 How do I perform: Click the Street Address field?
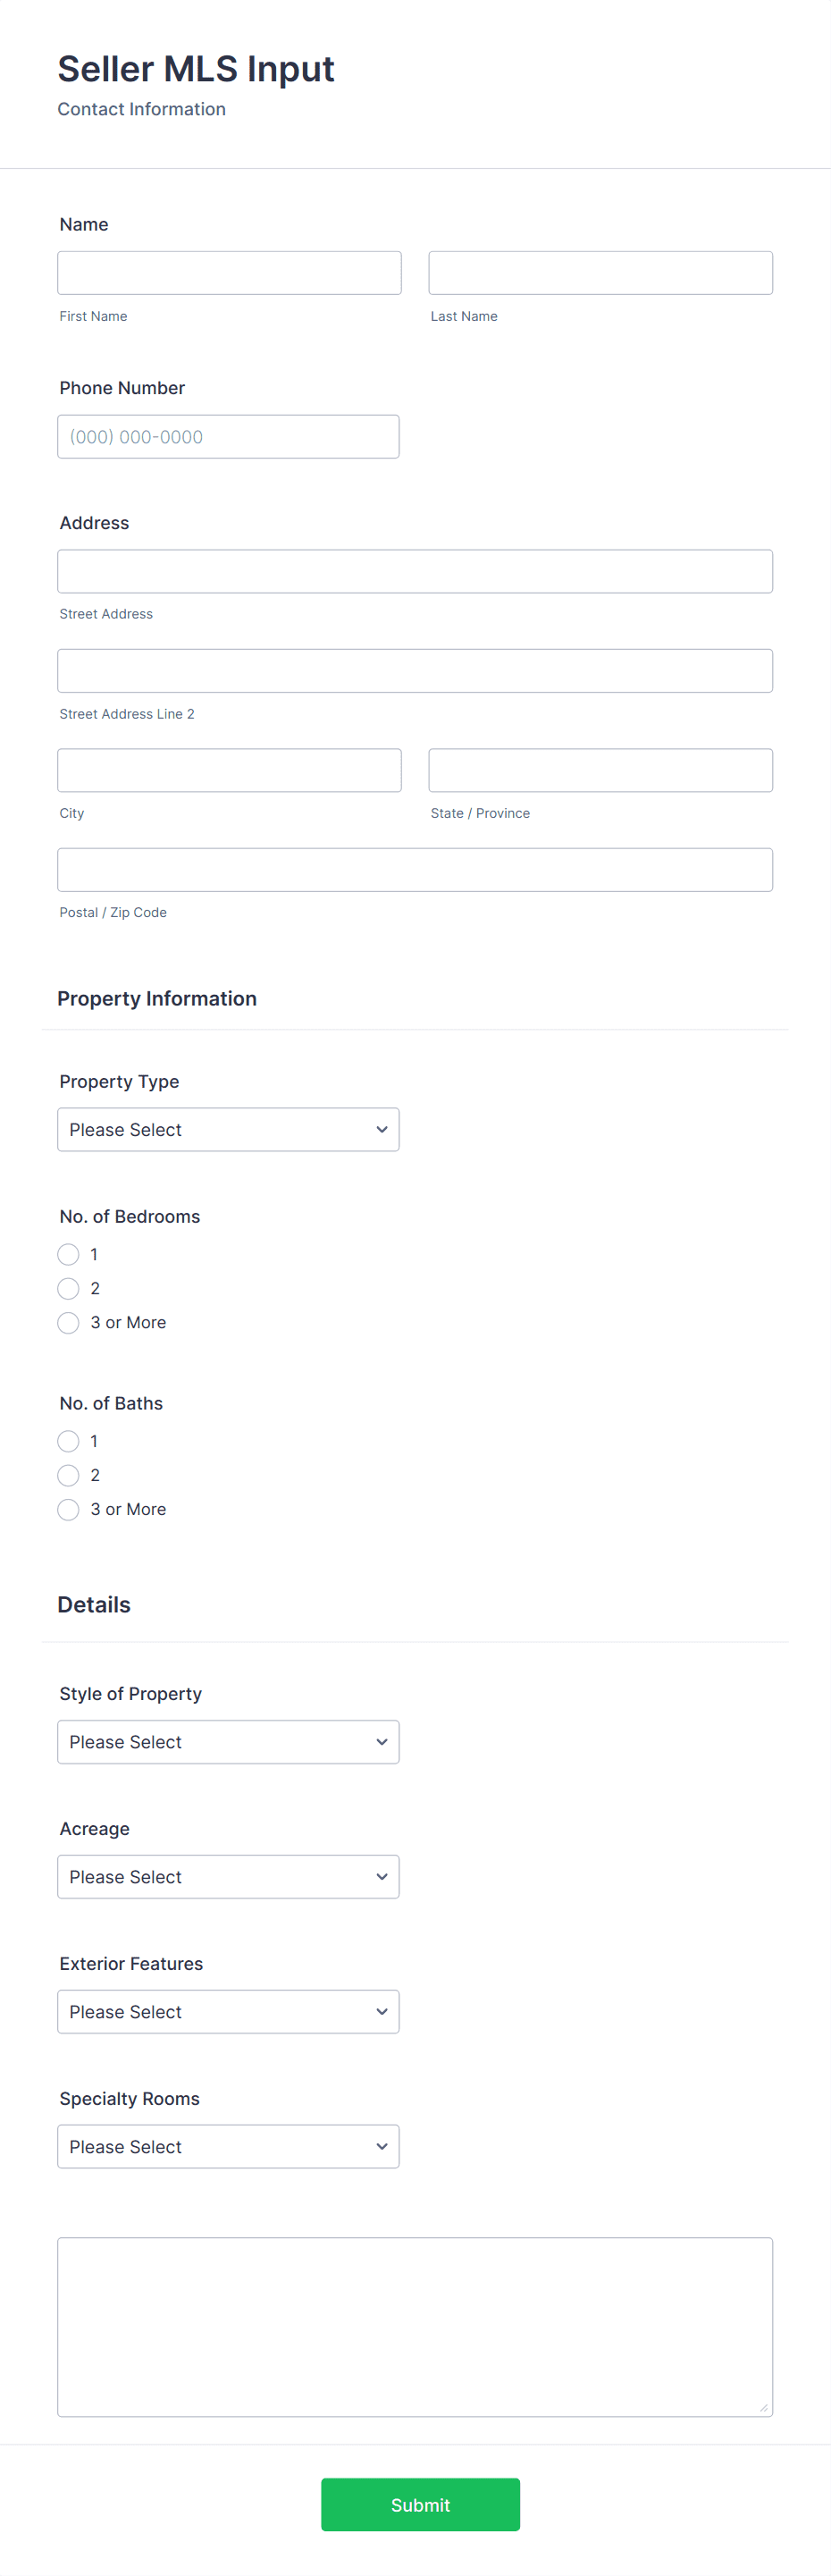(415, 571)
